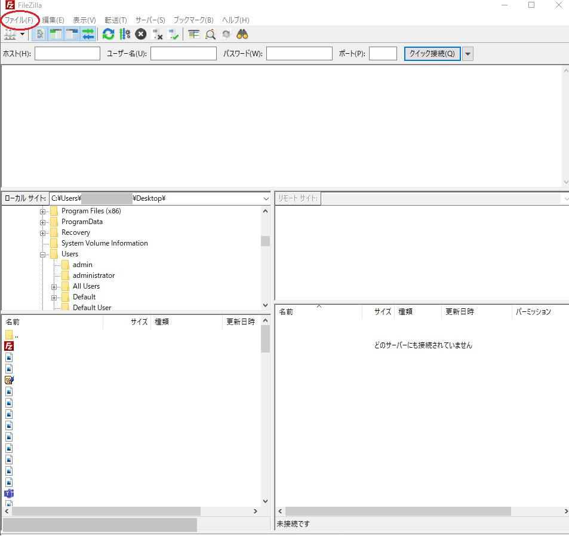Toggle synchronized browsing

click(x=226, y=35)
